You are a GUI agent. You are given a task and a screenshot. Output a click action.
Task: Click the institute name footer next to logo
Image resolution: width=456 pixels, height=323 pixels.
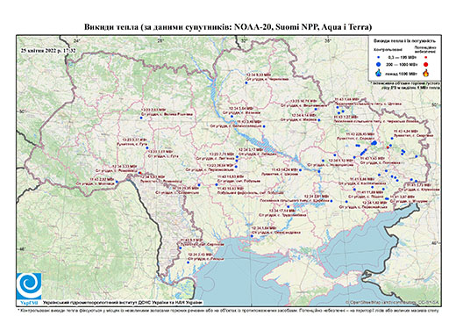coord(123,303)
